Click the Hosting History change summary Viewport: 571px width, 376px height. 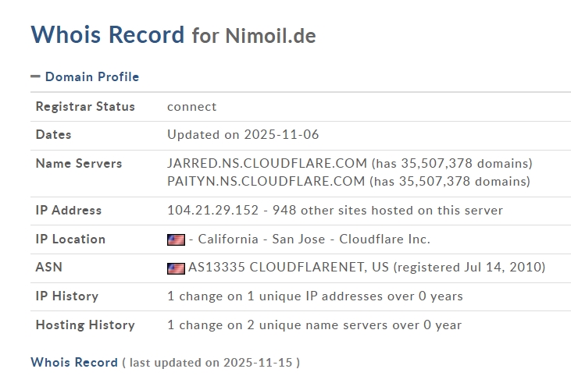point(314,325)
